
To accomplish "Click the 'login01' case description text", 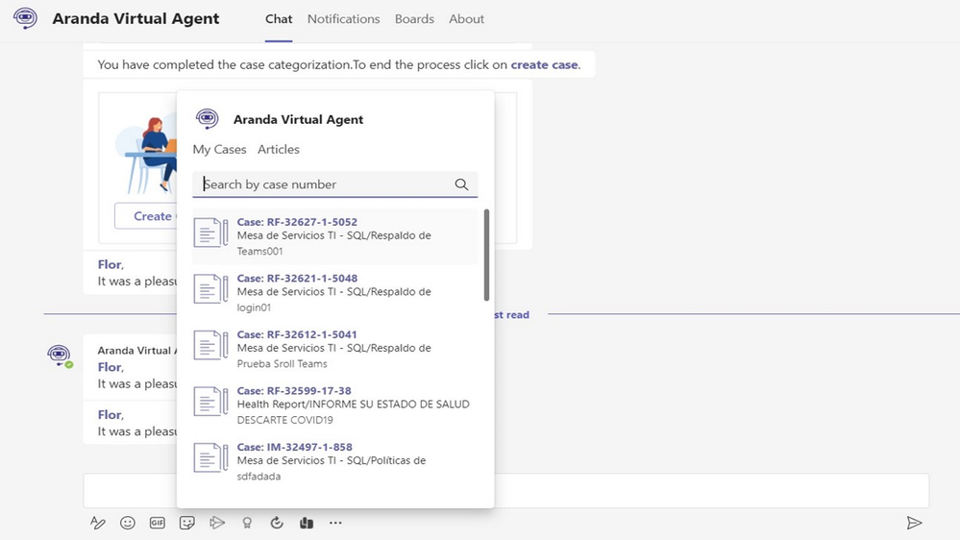I will tap(254, 307).
